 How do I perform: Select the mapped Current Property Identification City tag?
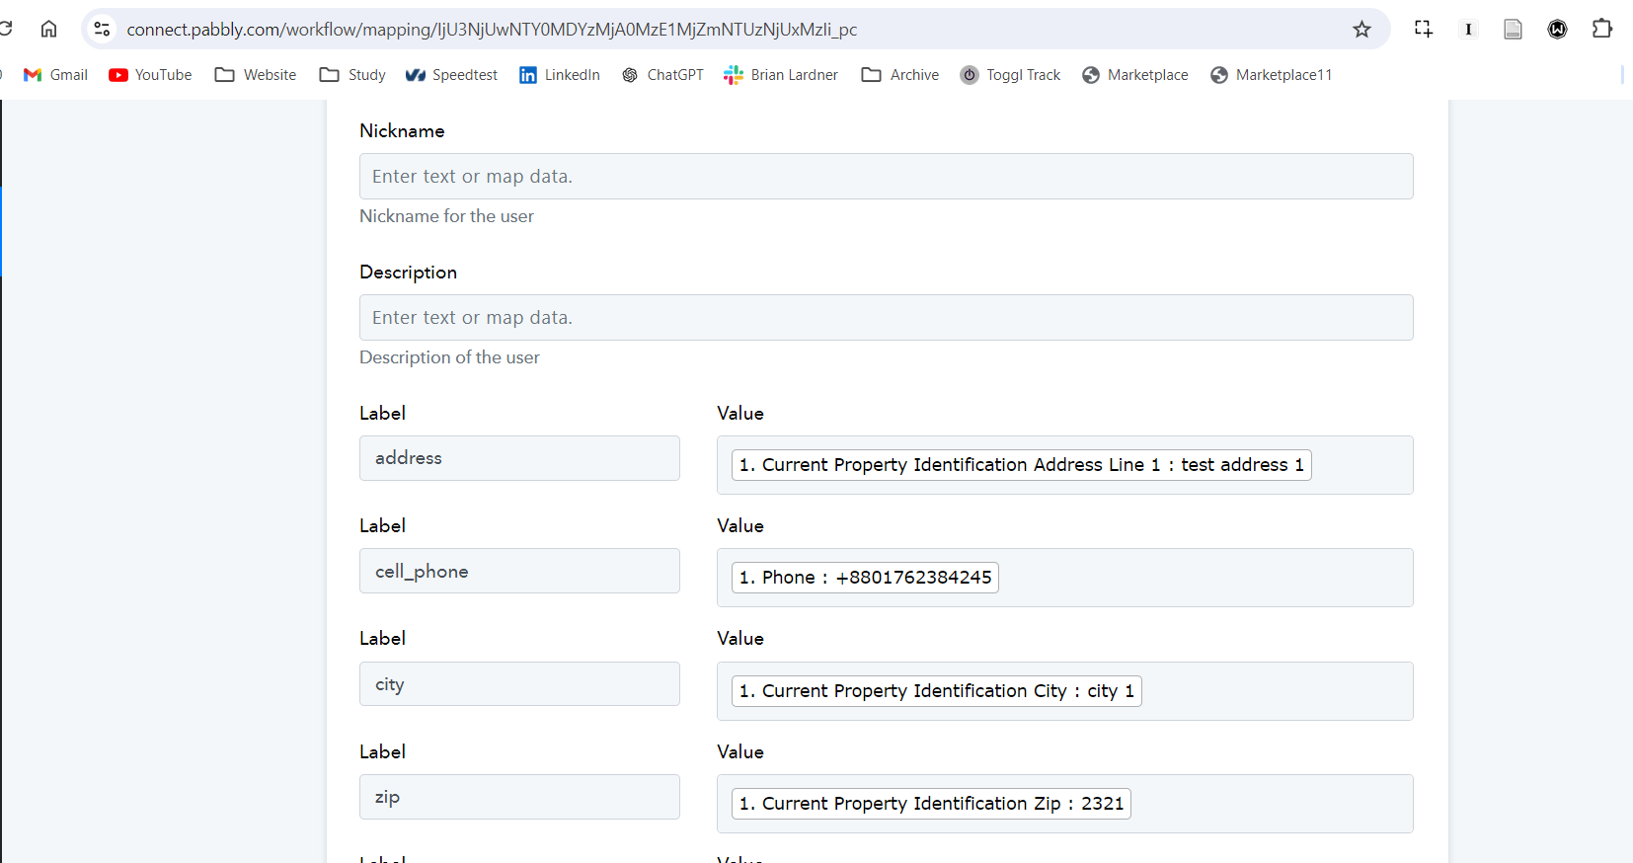pyautogui.click(x=936, y=691)
